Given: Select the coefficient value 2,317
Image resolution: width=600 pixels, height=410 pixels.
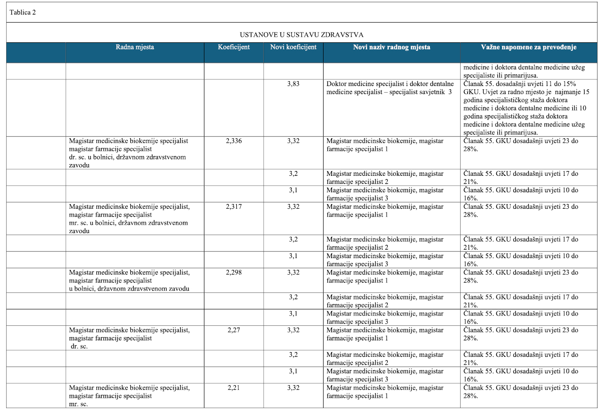Looking at the screenshot, I should pyautogui.click(x=234, y=207).
